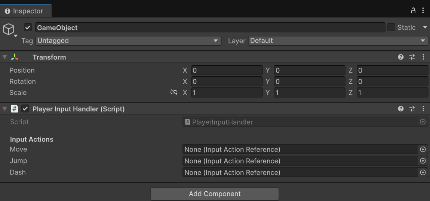The image size is (430, 201).
Task: Click the Inspector lock icon
Action: point(413,11)
